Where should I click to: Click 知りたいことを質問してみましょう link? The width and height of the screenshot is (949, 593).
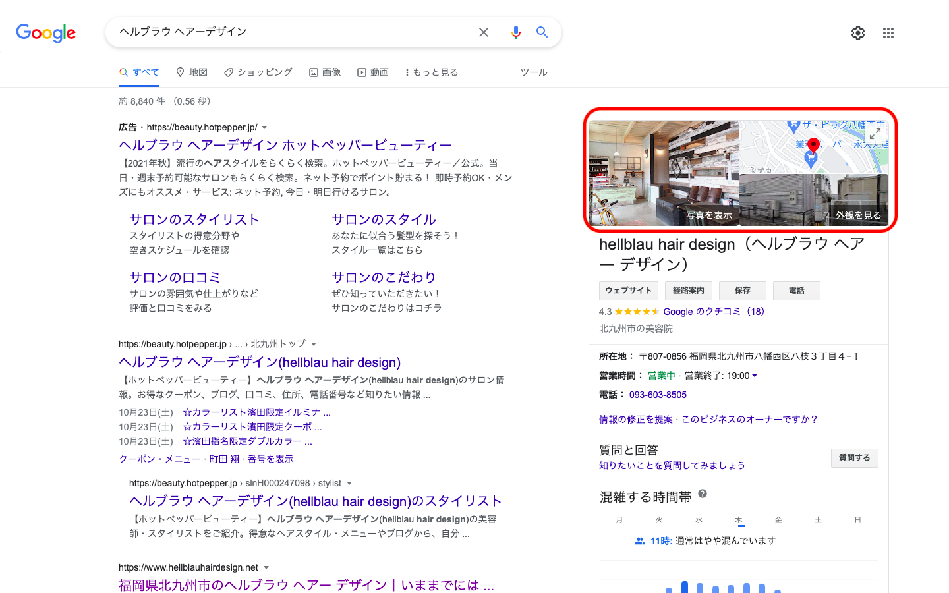click(672, 466)
